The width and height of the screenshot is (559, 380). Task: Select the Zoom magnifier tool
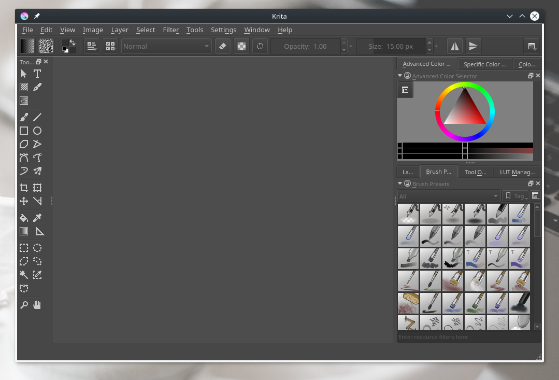pos(24,305)
